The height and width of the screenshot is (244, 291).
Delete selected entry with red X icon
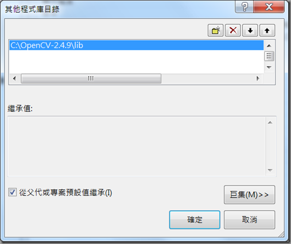coord(233,30)
